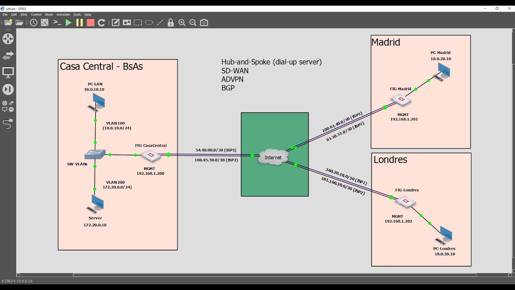Click the 'MGMT 192.168.1.200' label
515x290 pixels.
coord(150,171)
